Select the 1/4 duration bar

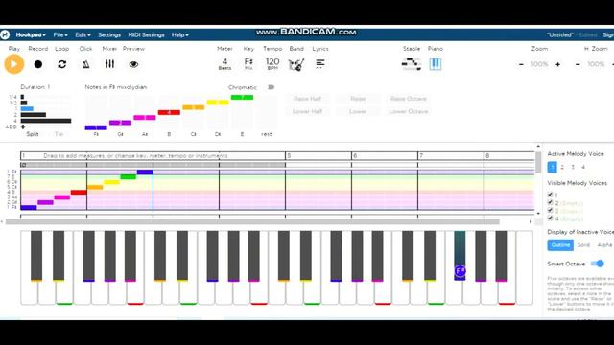pyautogui.click(x=22, y=97)
